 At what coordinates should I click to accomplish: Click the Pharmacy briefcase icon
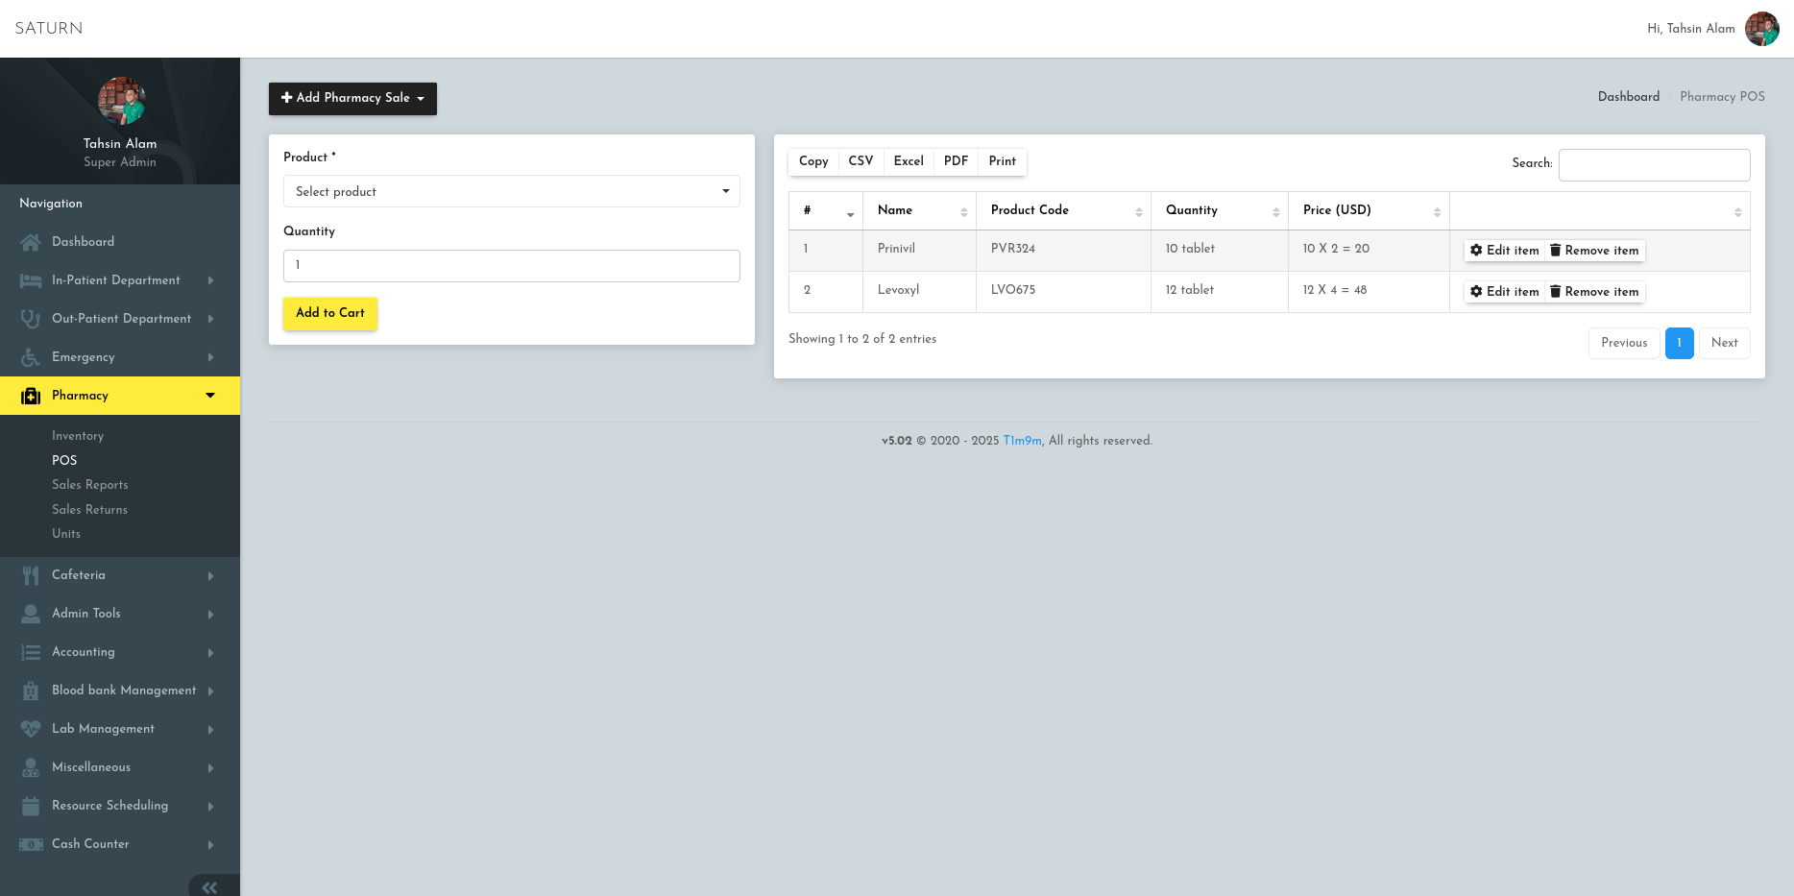coord(30,396)
